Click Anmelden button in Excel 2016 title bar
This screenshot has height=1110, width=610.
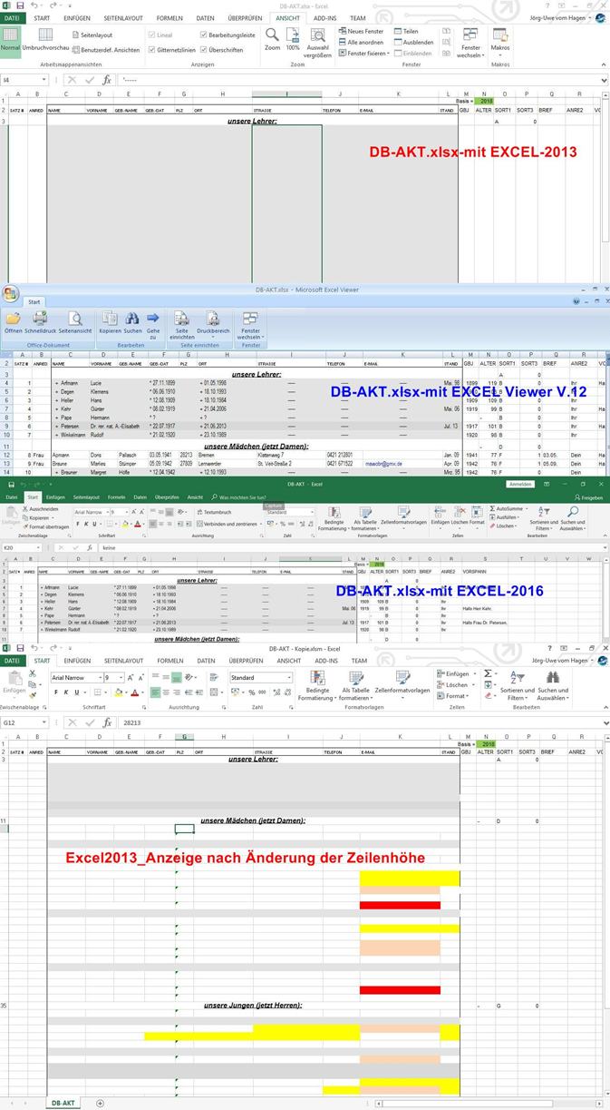point(519,485)
